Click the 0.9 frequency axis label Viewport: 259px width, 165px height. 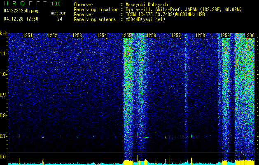3,95
